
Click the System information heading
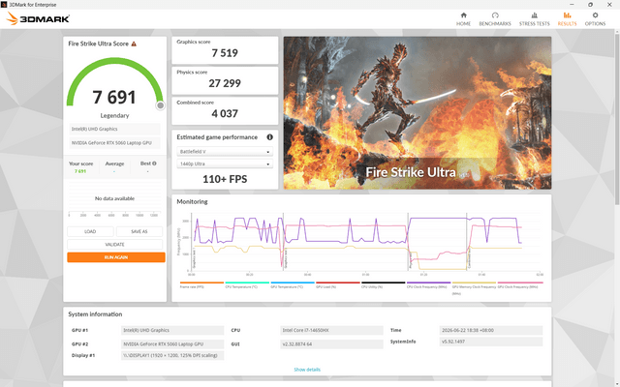(x=95, y=314)
